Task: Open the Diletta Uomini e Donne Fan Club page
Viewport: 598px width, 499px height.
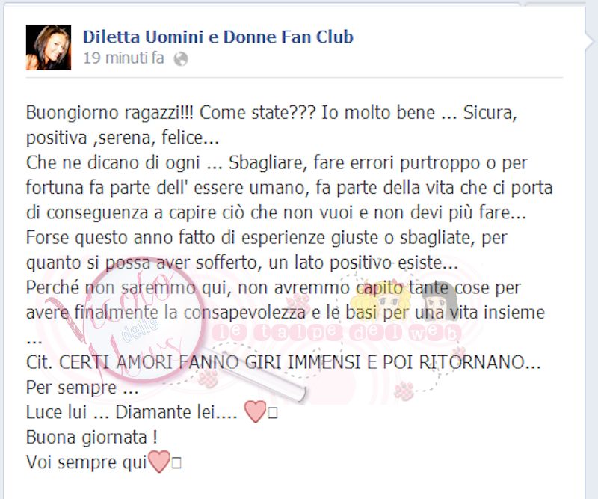Action: point(218,37)
